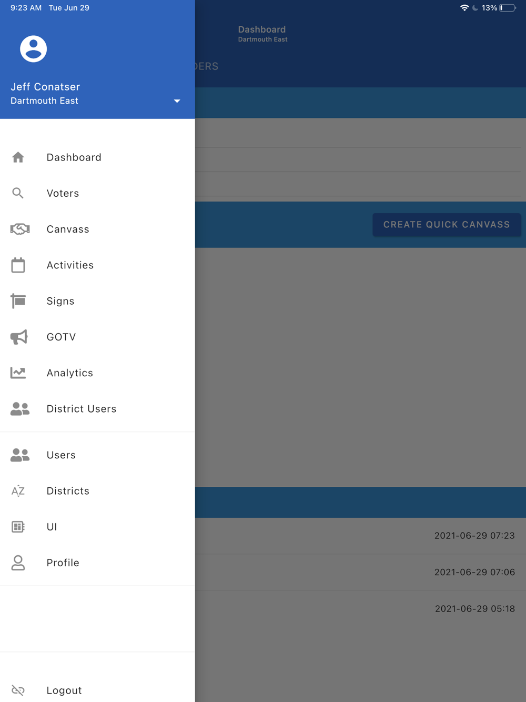Open the Activities menu item
Viewport: 526px width, 702px height.
pos(70,265)
